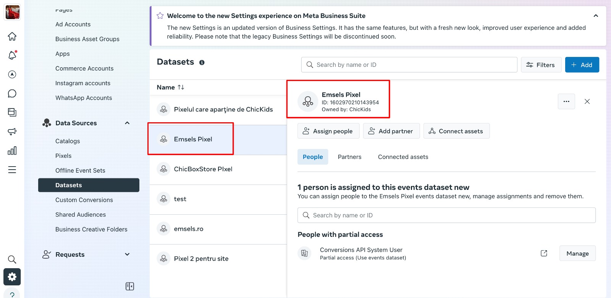
Task: Toggle the sidebar collapse panel icon
Action: coord(130,286)
